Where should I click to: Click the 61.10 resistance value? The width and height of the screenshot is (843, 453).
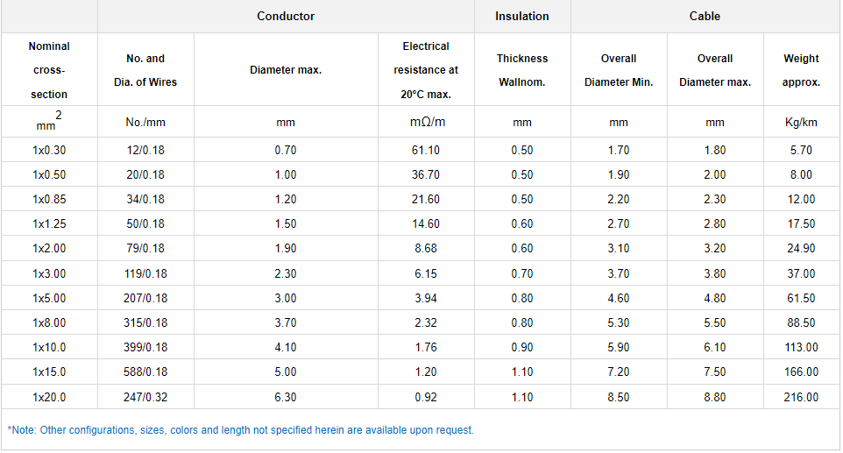coord(426,150)
